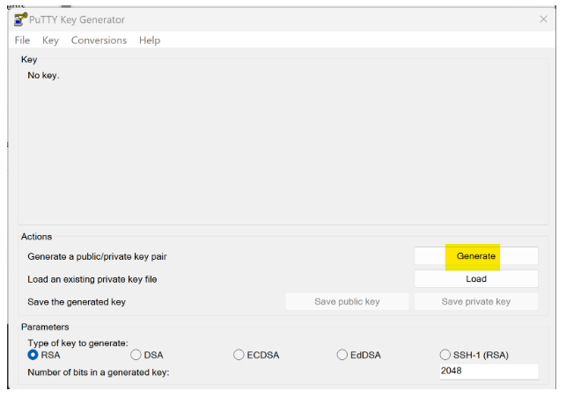The width and height of the screenshot is (566, 398).
Task: Open the Help menu
Action: [150, 41]
